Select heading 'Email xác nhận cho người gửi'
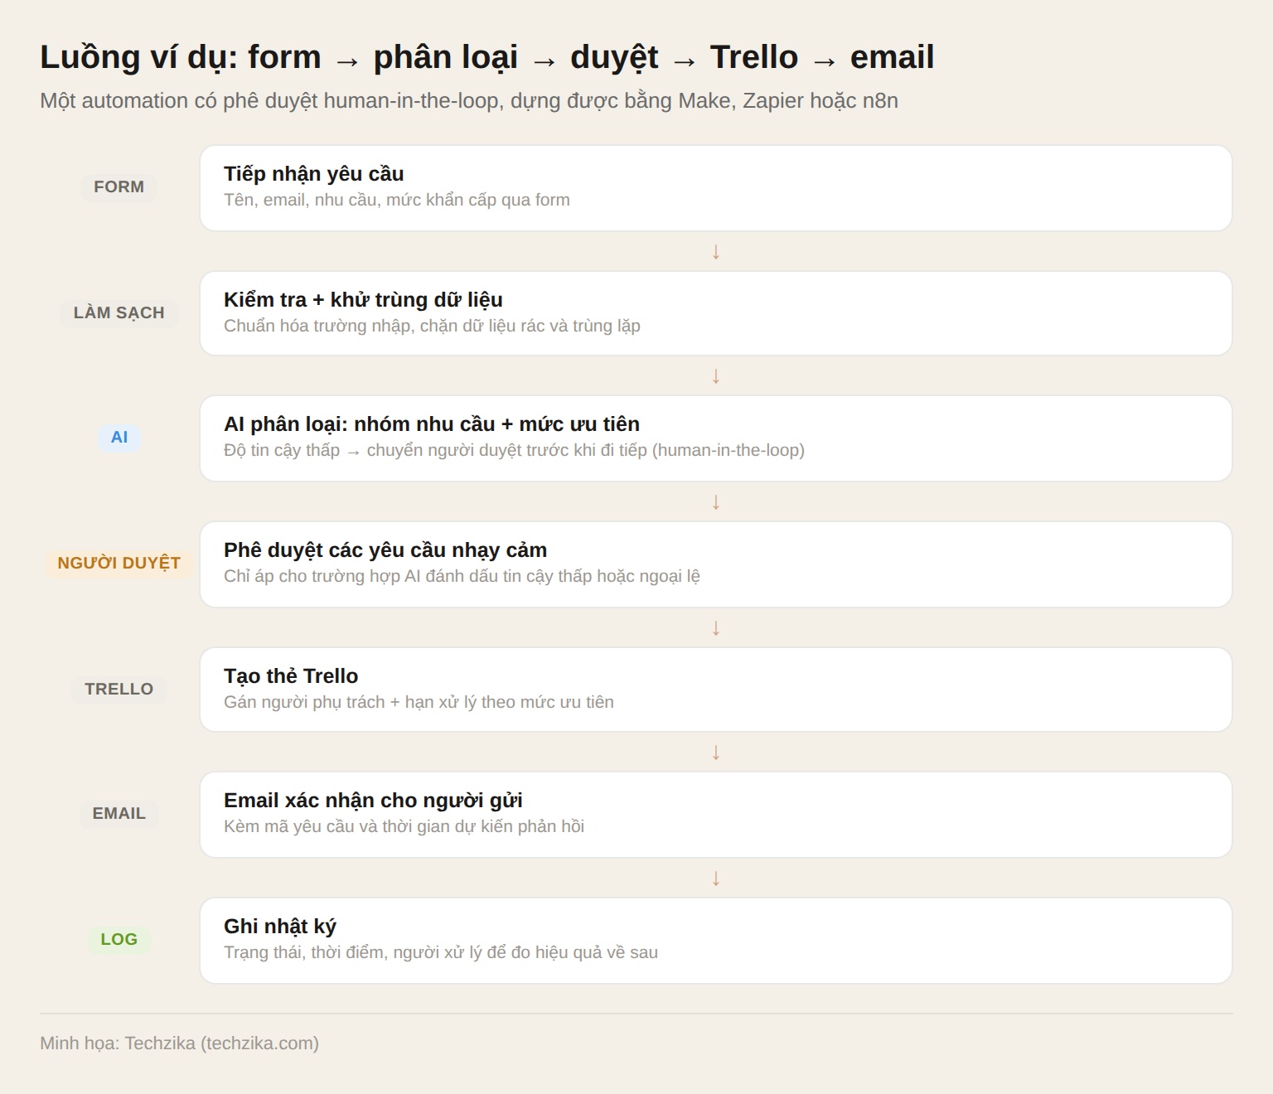 tap(373, 801)
